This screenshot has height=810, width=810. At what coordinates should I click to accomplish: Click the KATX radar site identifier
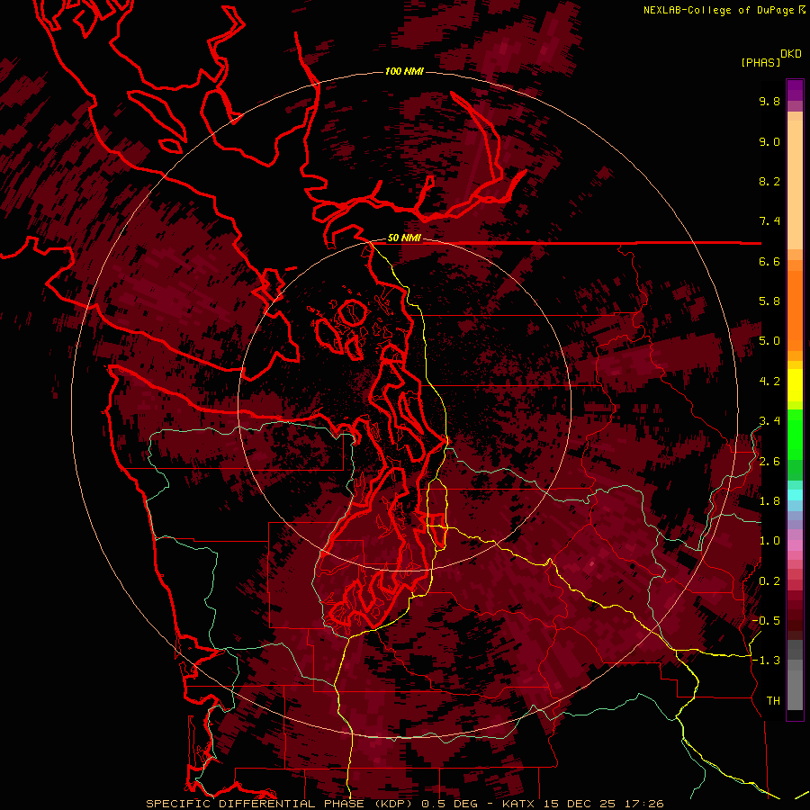518,804
